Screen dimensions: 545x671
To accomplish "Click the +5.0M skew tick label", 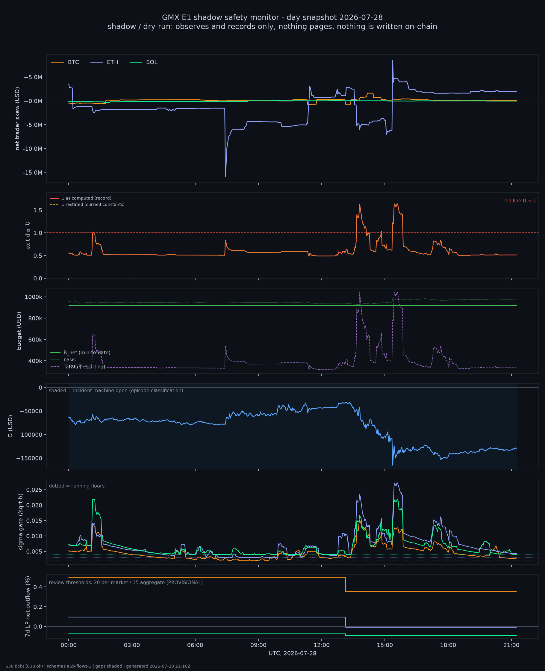I will pyautogui.click(x=33, y=77).
